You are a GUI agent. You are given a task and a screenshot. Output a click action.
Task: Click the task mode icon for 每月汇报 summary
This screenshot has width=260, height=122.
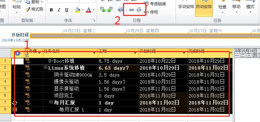click(x=28, y=103)
